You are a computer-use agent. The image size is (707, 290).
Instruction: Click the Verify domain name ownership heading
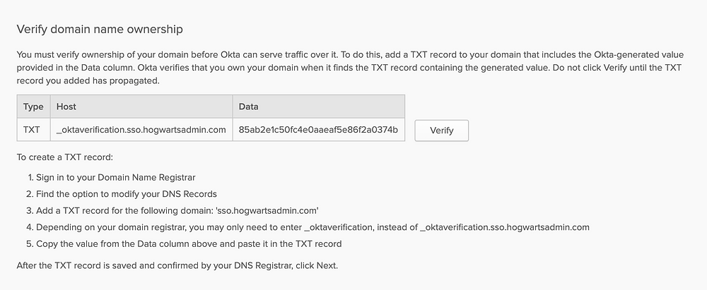click(100, 29)
